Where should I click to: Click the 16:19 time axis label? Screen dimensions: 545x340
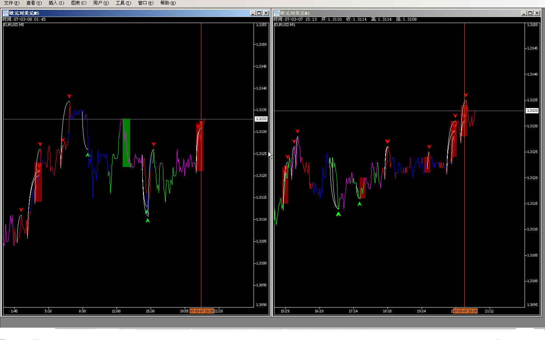point(319,311)
